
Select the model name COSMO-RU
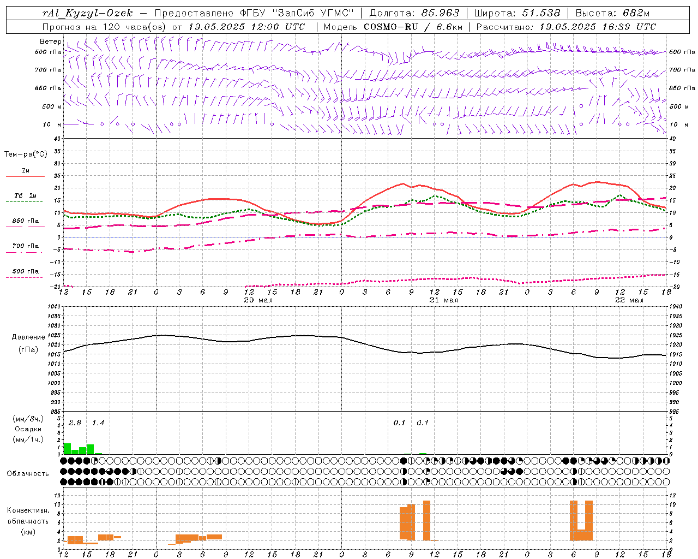point(391,27)
